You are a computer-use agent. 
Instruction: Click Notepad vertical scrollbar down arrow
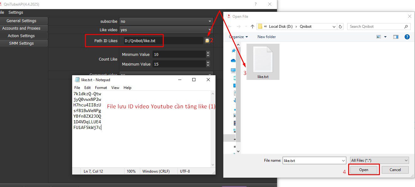pos(213,165)
